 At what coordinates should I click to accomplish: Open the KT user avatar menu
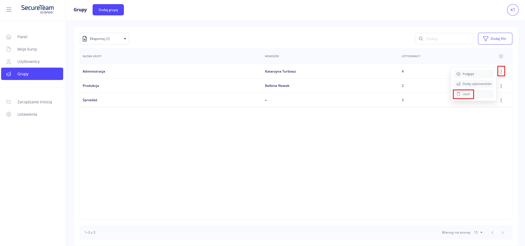pos(513,10)
